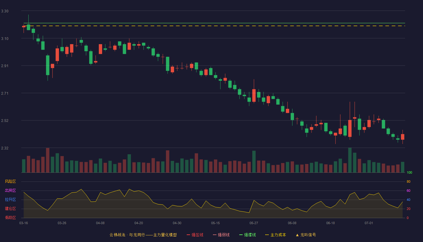Screen dimensions: 423x242
Task: Select the 拉升区 zone label
Action: [10, 200]
